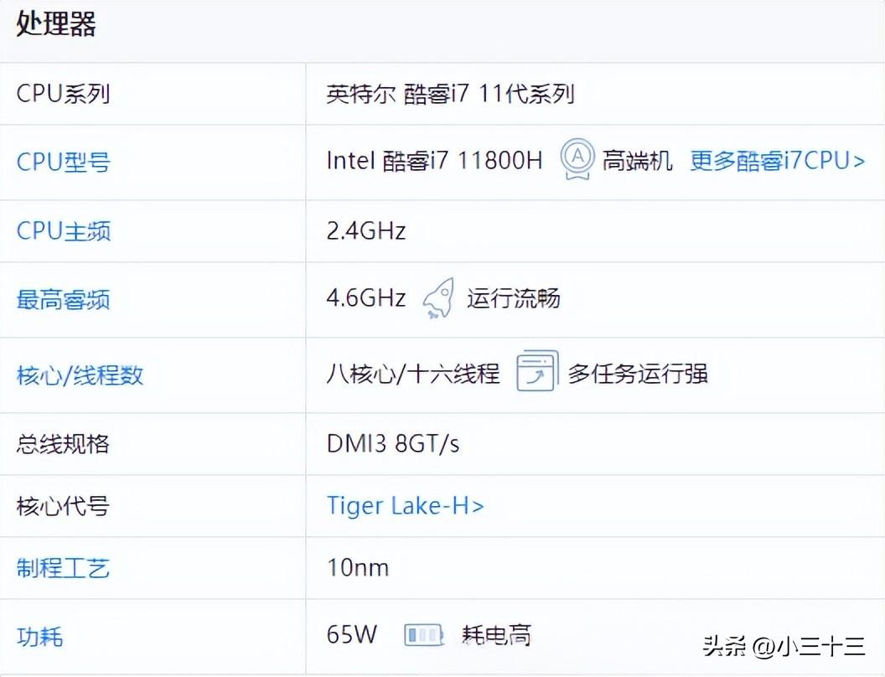Click the 核心代号 row label
The height and width of the screenshot is (677, 885).
pyautogui.click(x=63, y=506)
